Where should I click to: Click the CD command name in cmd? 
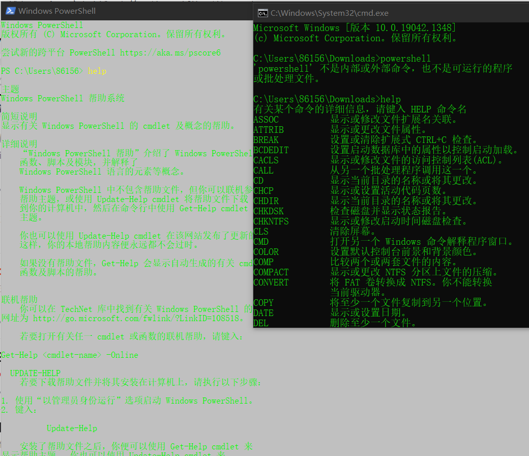258,181
